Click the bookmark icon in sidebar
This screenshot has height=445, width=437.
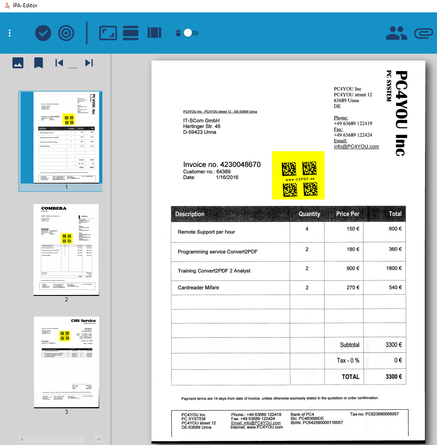[39, 63]
